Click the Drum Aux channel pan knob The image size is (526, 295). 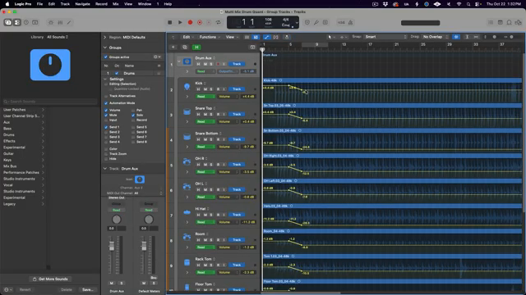[x=117, y=220]
